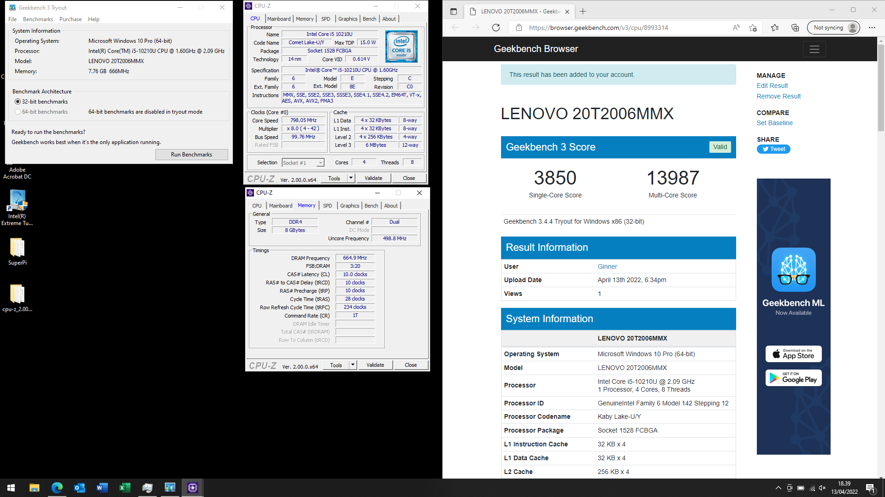Open the Not syncing profile menu
The height and width of the screenshot is (497, 885).
[833, 28]
